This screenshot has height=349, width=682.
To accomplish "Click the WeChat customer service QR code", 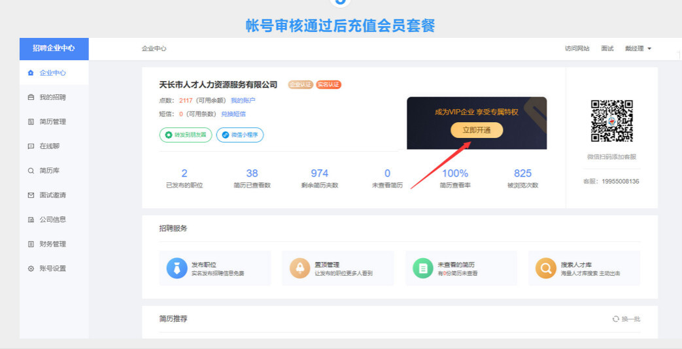I will click(x=612, y=121).
